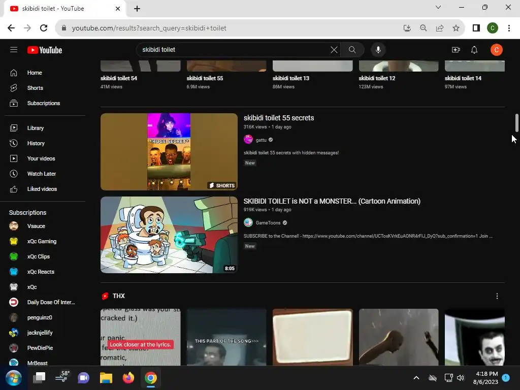Activate voice search microphone

pos(378,50)
